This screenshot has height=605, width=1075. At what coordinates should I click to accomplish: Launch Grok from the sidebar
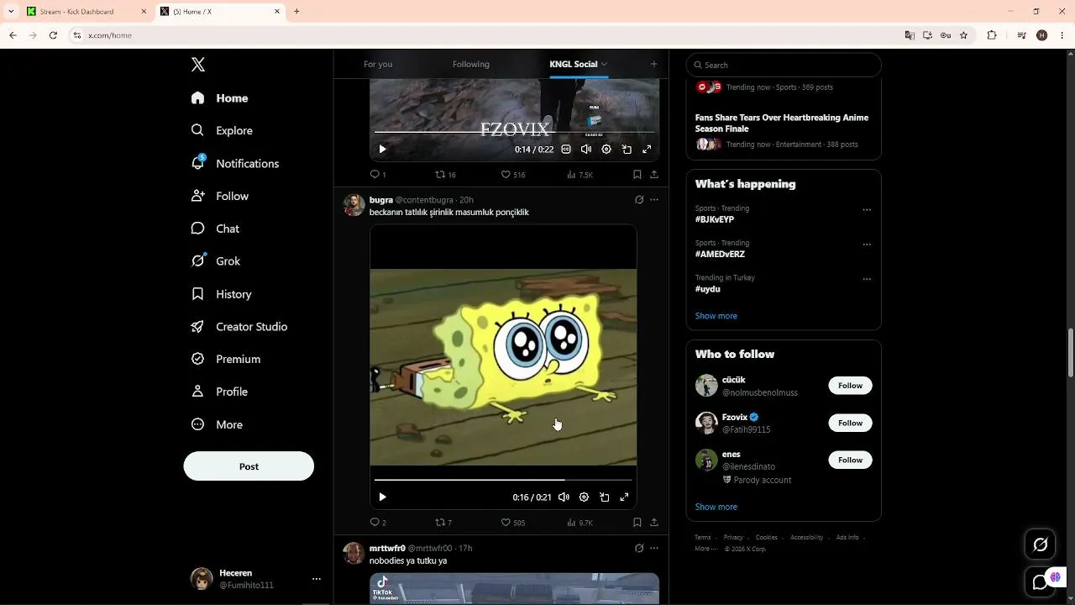[216, 261]
